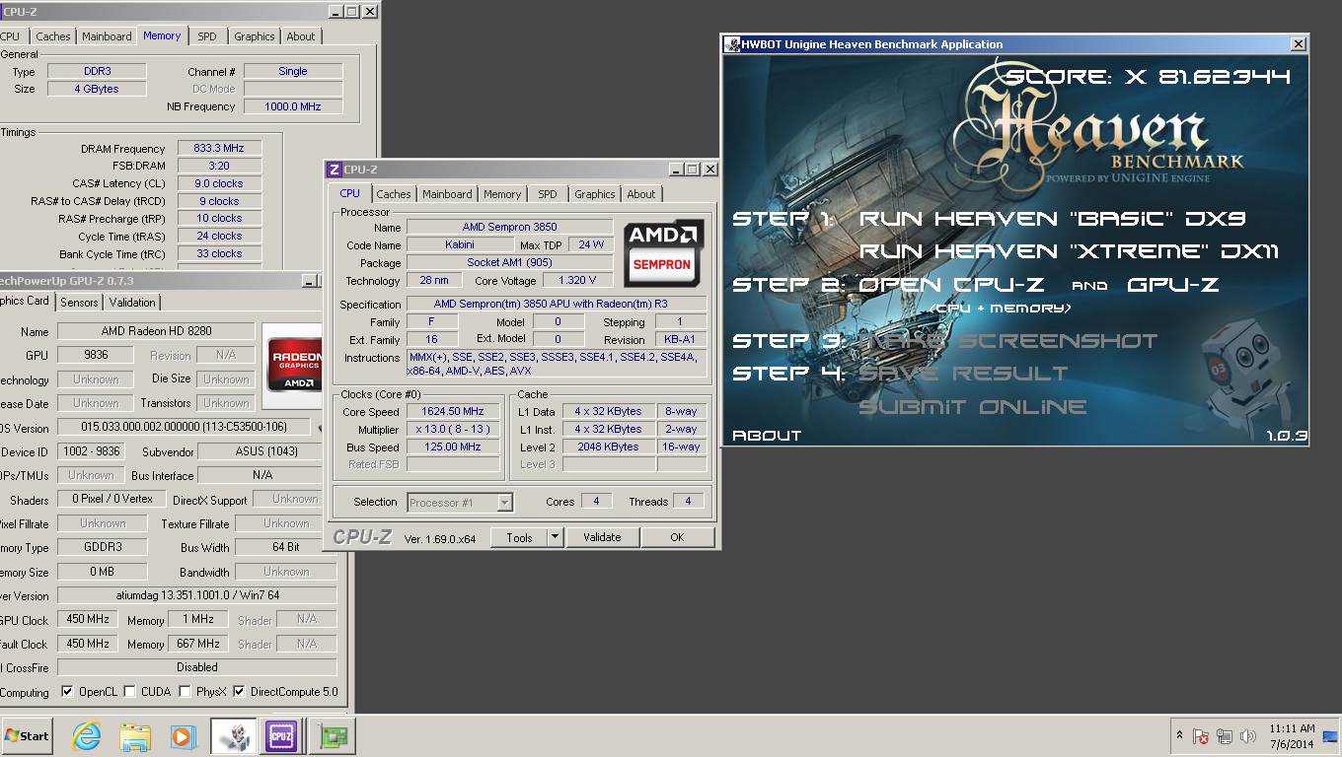1342x757 pixels.
Task: Open the Memory tab in front CPU-Z
Action: coord(502,194)
